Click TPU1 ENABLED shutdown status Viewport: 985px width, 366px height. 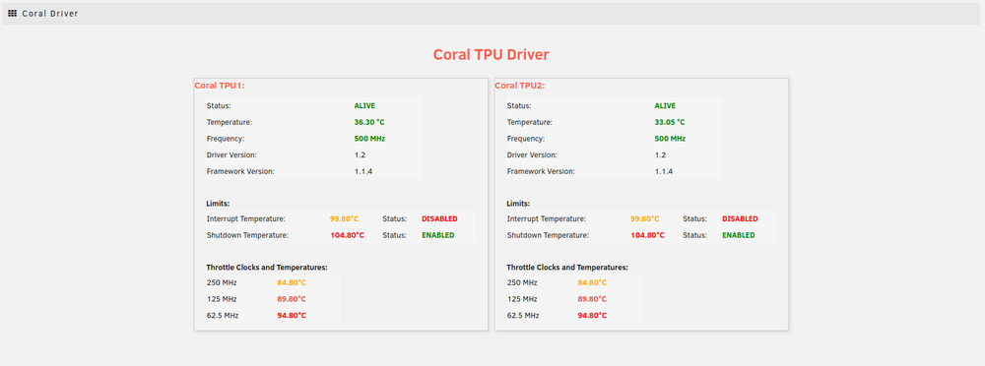pos(438,235)
